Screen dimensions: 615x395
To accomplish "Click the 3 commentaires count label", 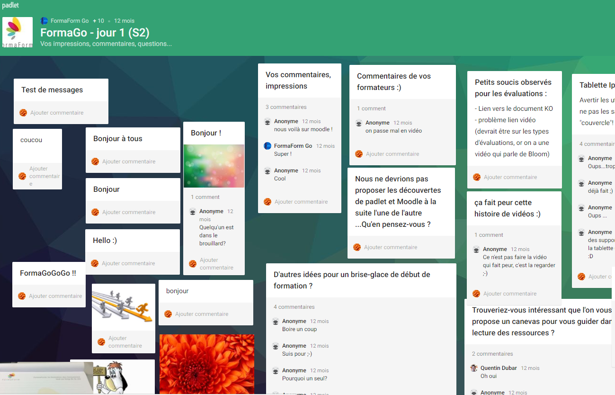I will coord(286,107).
